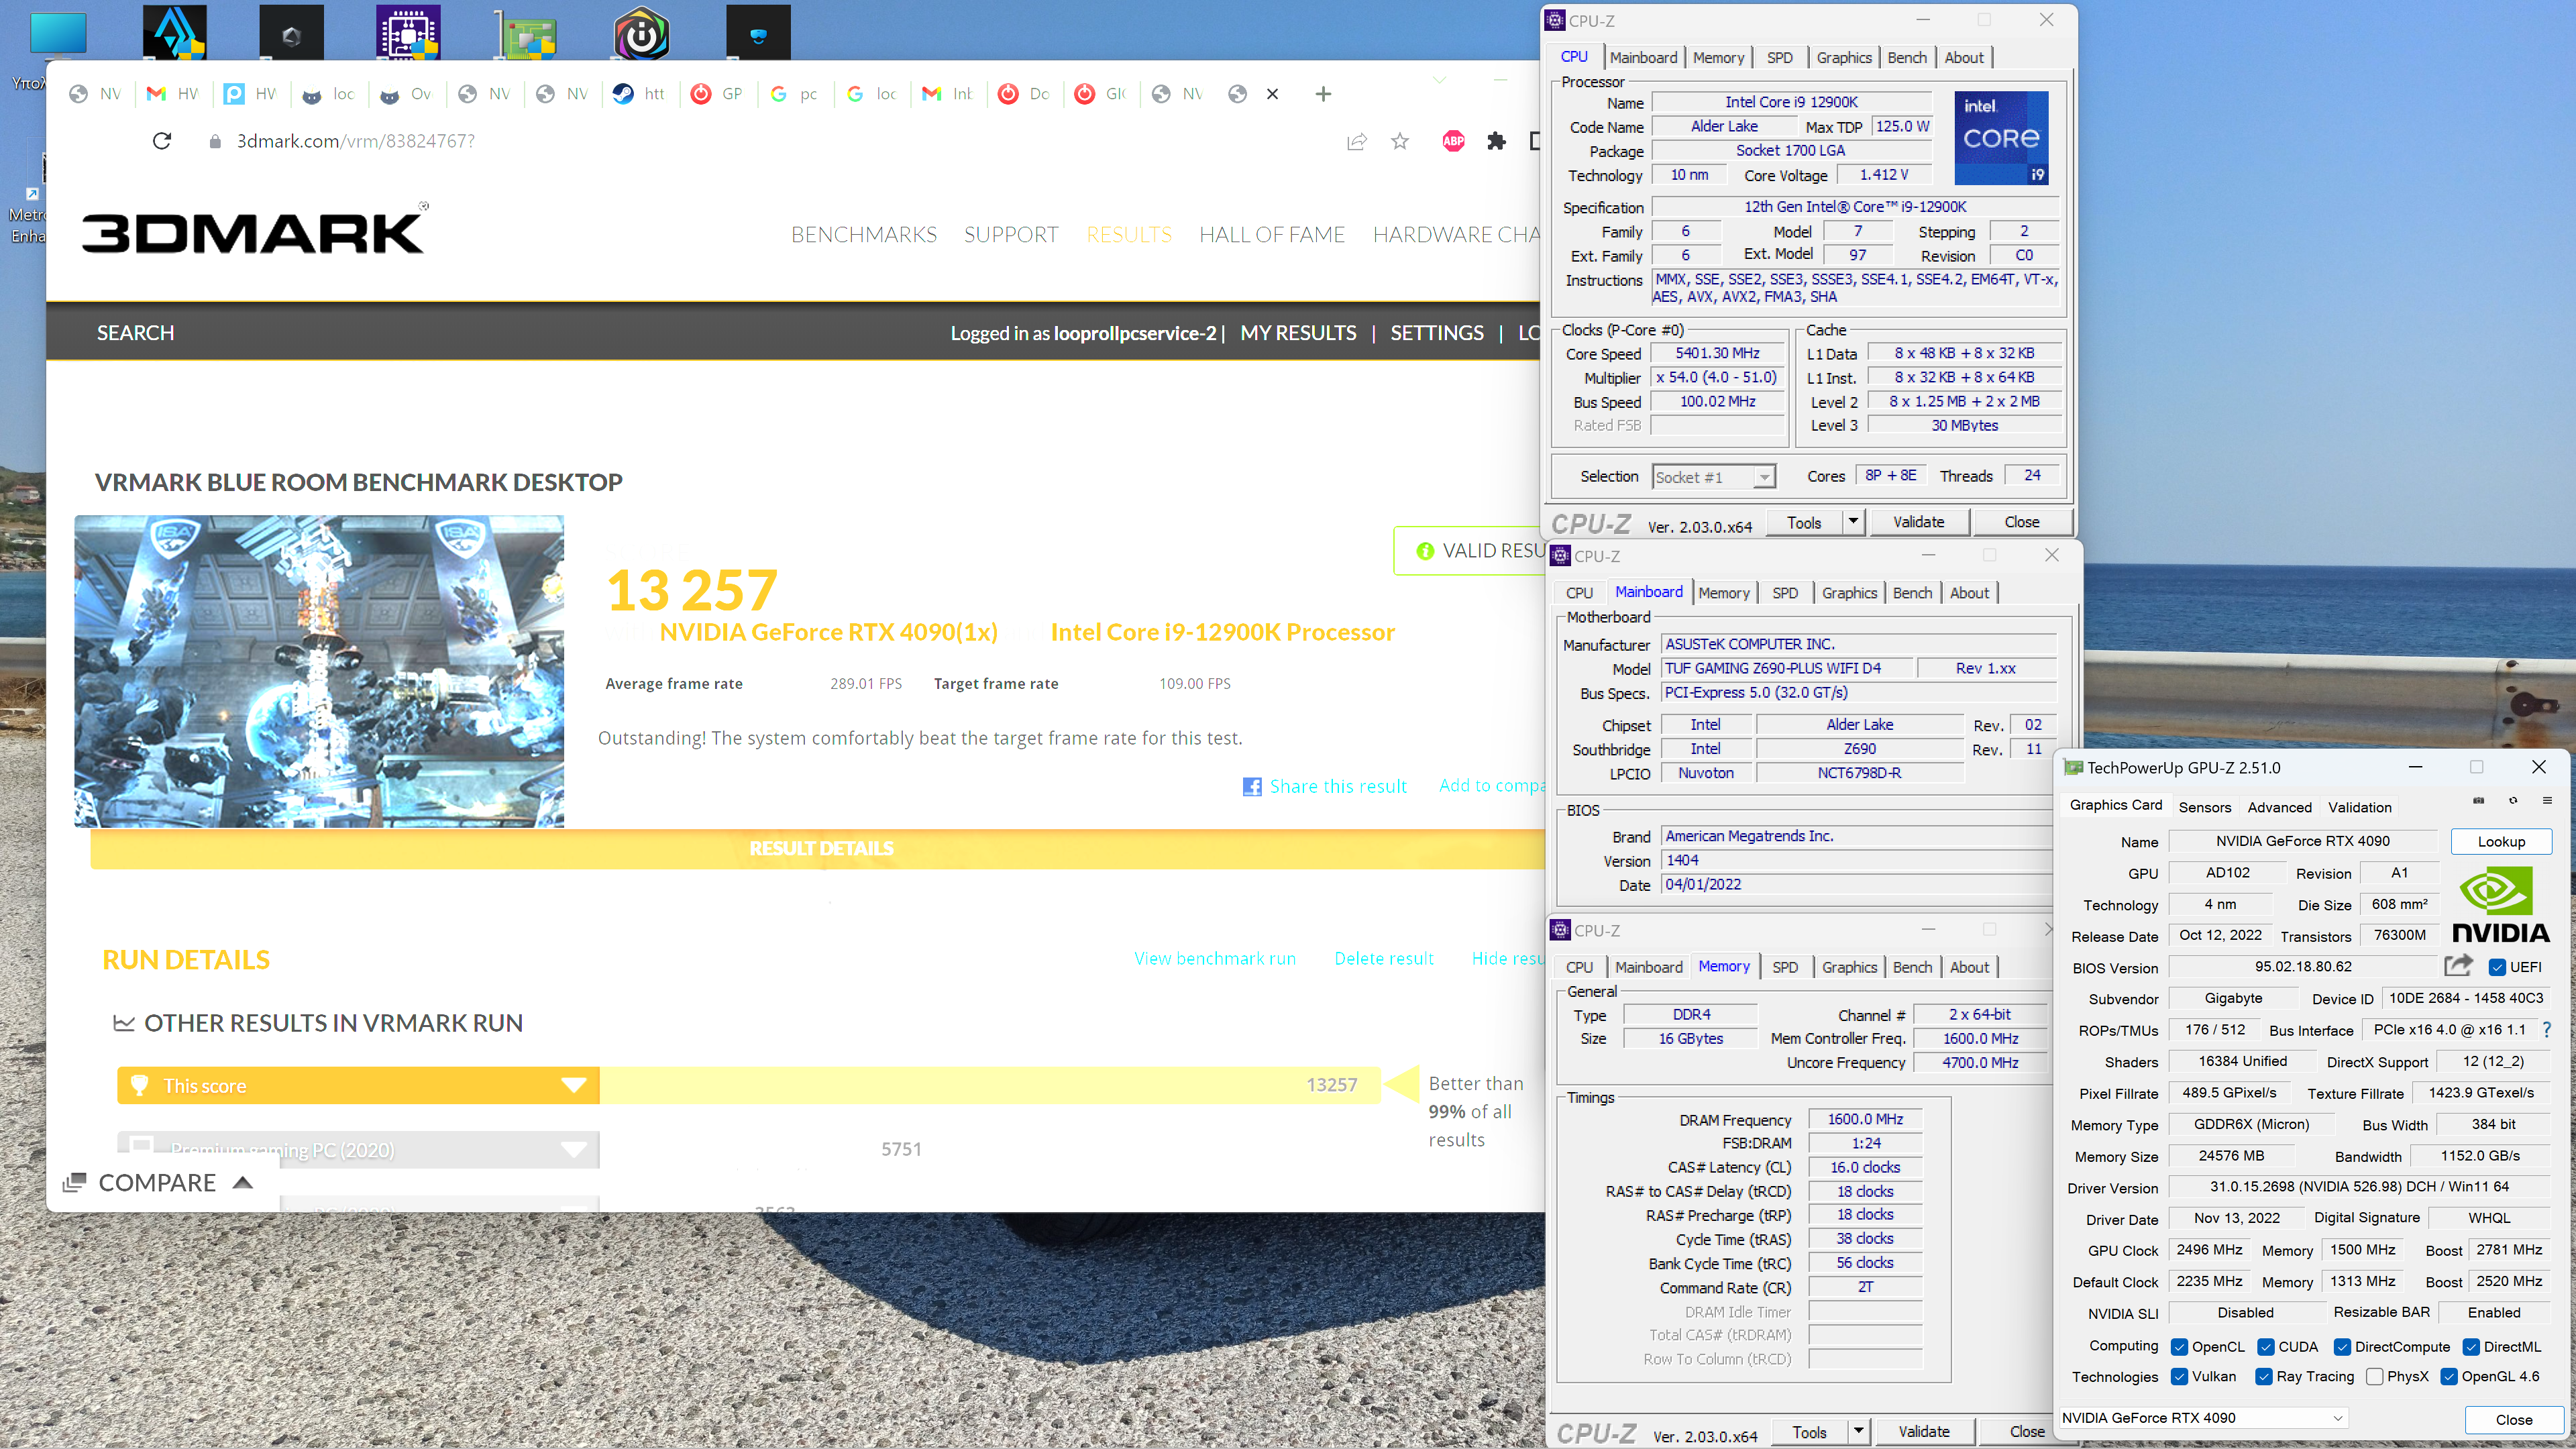
Task: Open the Socket #1 selection dropdown
Action: pos(1714,477)
